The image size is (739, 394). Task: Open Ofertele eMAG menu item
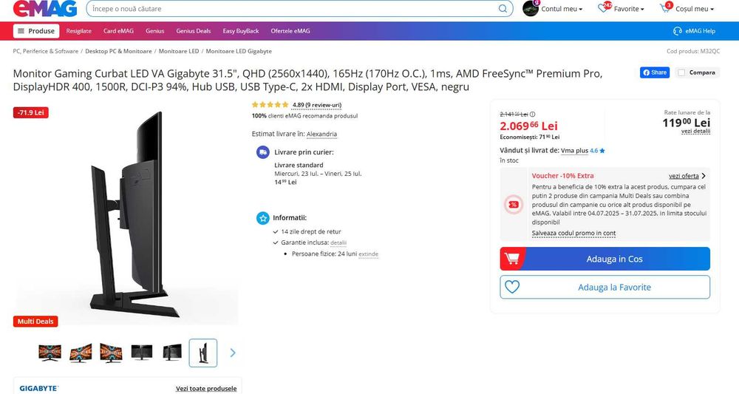click(x=290, y=30)
